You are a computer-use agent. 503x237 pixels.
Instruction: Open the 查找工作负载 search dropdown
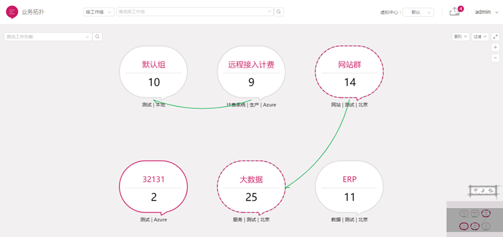48,37
